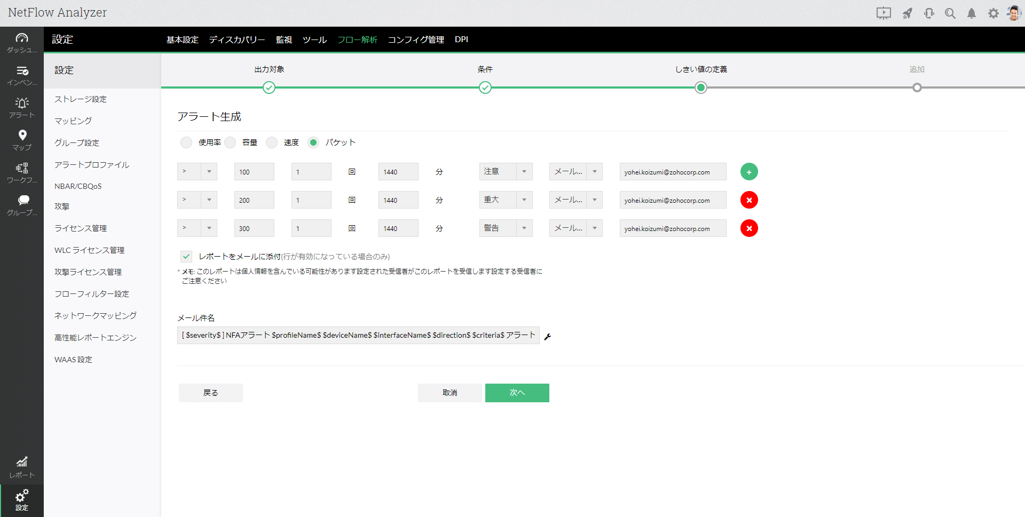This screenshot has width=1025, height=517.
Task: Open the Settings gear sidebar icon
Action: click(x=22, y=500)
